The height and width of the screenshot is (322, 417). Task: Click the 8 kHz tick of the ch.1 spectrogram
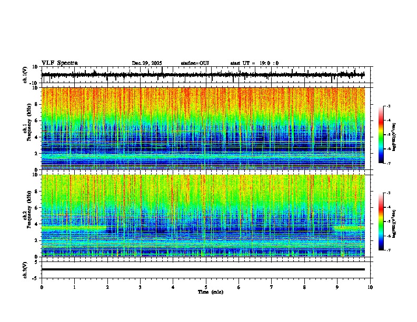[x=37, y=104]
